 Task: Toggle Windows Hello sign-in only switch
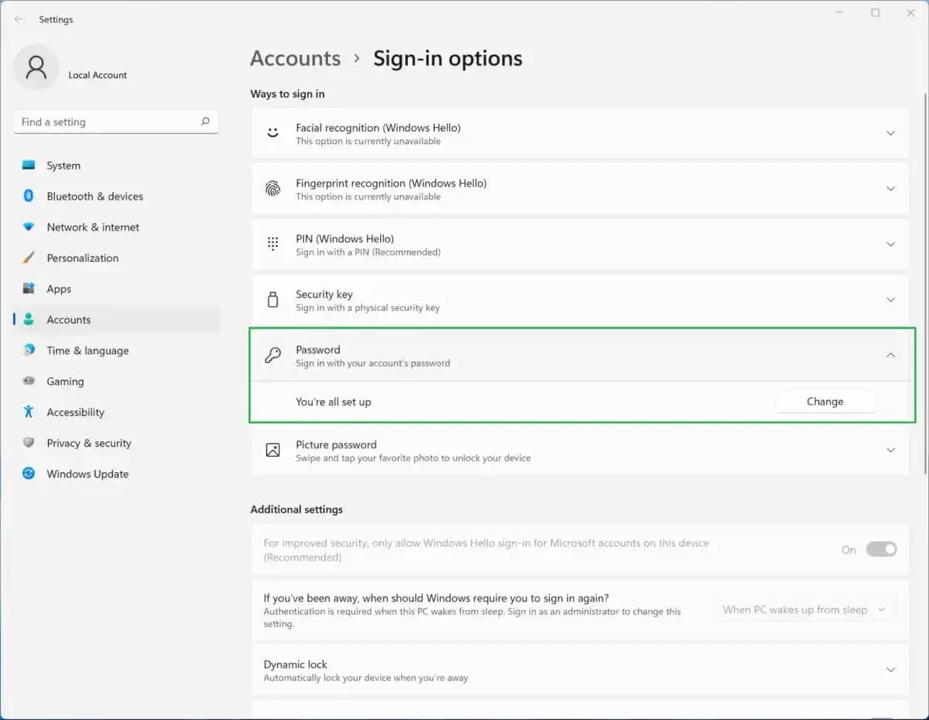[x=880, y=550]
